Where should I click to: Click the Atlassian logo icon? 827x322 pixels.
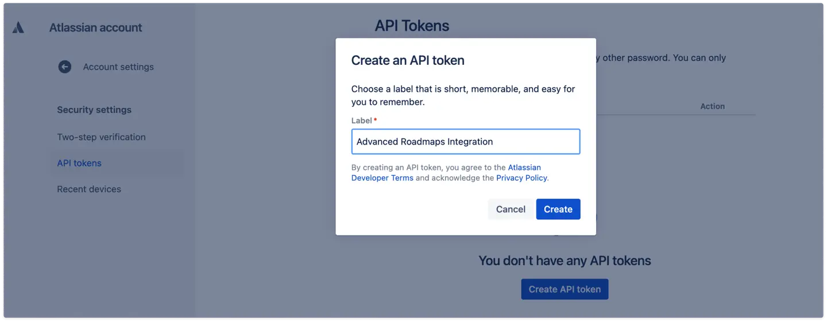click(x=18, y=28)
